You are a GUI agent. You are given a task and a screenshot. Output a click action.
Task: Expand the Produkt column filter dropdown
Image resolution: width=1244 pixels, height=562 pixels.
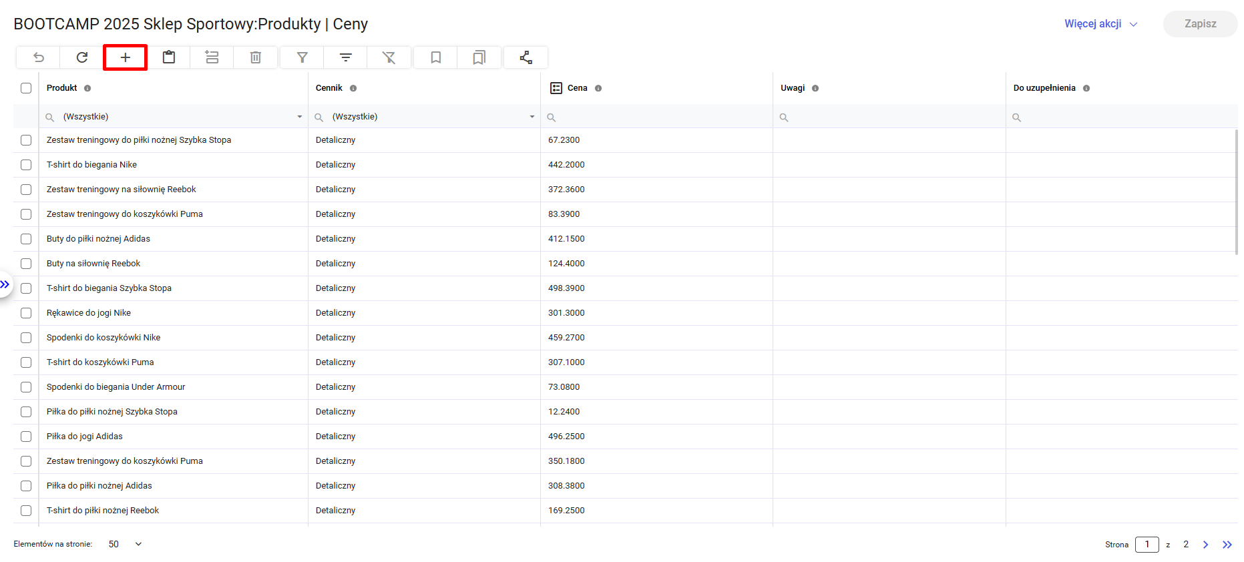click(x=299, y=117)
